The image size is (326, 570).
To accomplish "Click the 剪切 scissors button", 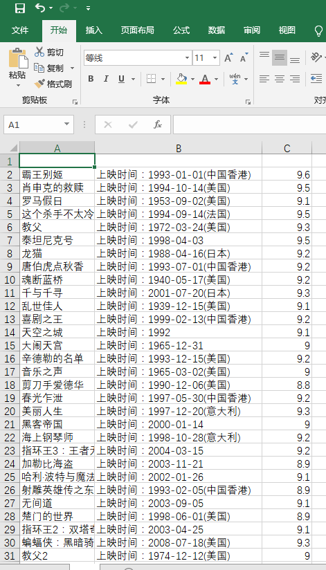I will pos(49,53).
